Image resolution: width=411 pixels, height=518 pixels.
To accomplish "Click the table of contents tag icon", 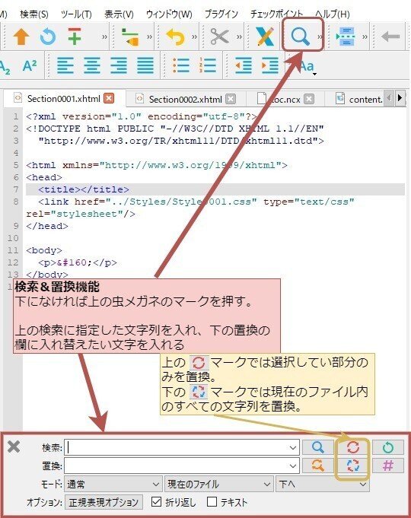I will pyautogui.click(x=130, y=37).
